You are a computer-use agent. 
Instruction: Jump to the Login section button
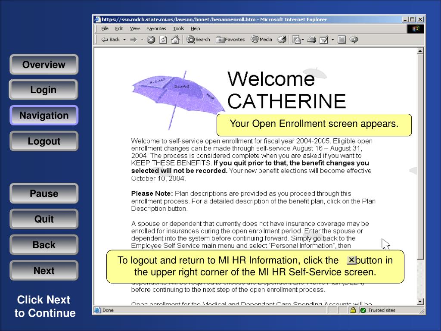click(43, 90)
